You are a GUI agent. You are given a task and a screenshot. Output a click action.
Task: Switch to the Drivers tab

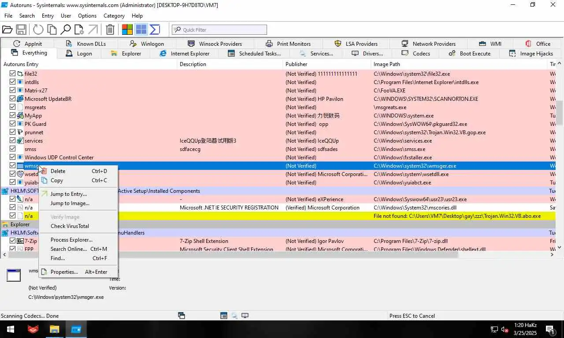(367, 54)
